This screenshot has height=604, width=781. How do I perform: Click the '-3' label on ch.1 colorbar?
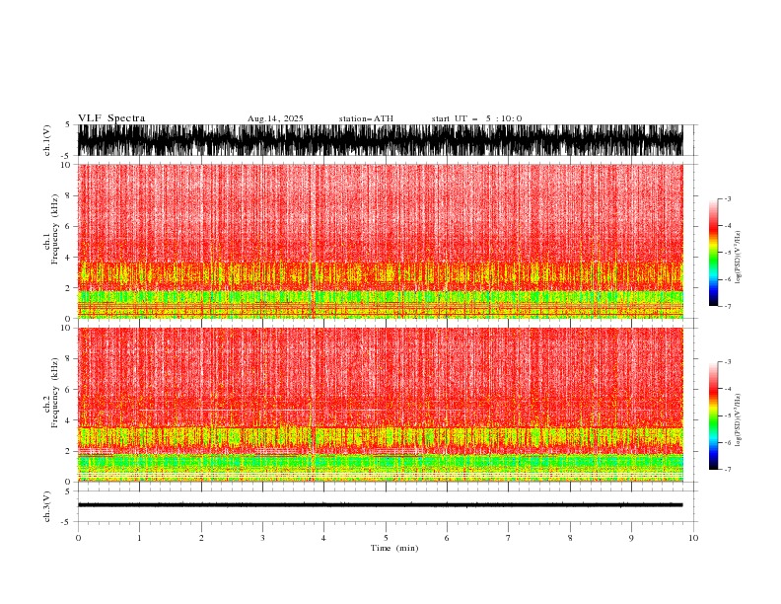tap(727, 198)
